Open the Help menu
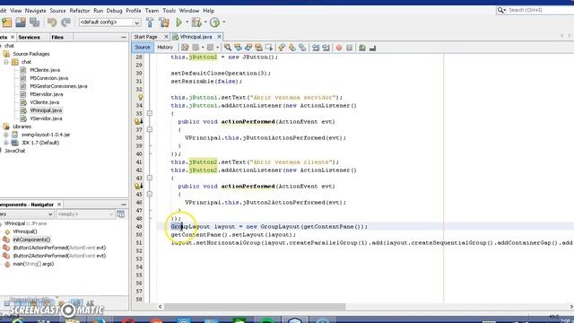This screenshot has width=574, height=323. (209, 11)
